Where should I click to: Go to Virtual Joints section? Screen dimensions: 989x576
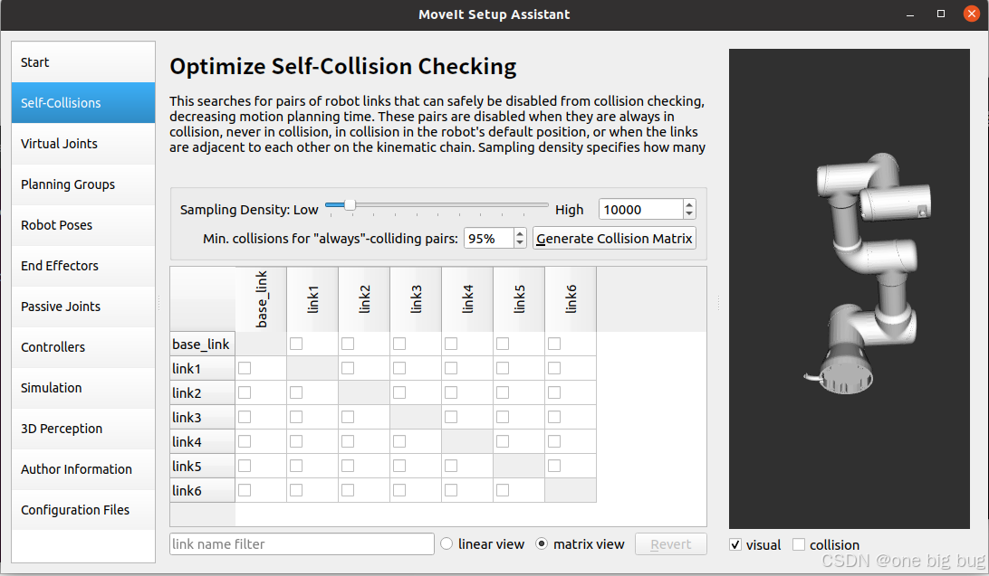83,144
